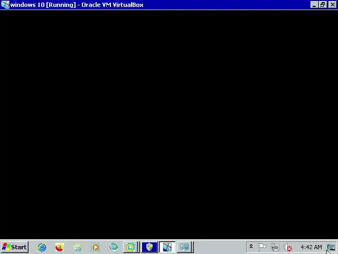Image resolution: width=338 pixels, height=254 pixels.
Task: Open the teal globe quick launch icon
Action: pyautogui.click(x=114, y=247)
